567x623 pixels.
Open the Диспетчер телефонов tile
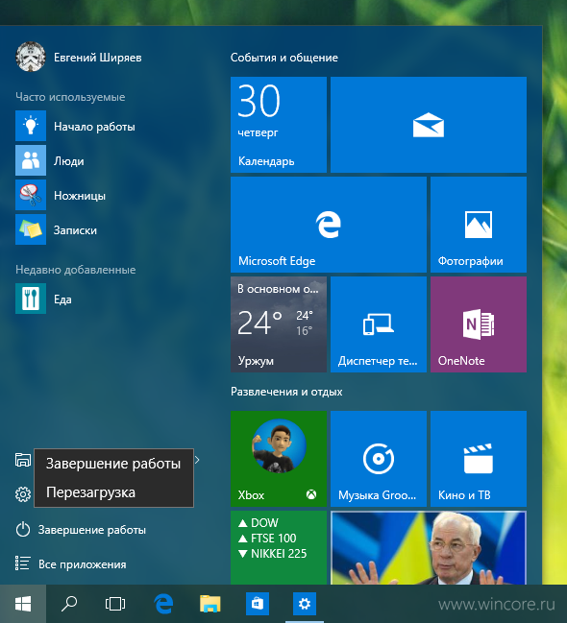[379, 324]
